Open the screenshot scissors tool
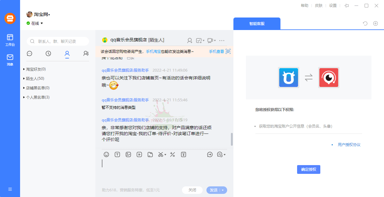The image size is (384, 197). click(161, 154)
